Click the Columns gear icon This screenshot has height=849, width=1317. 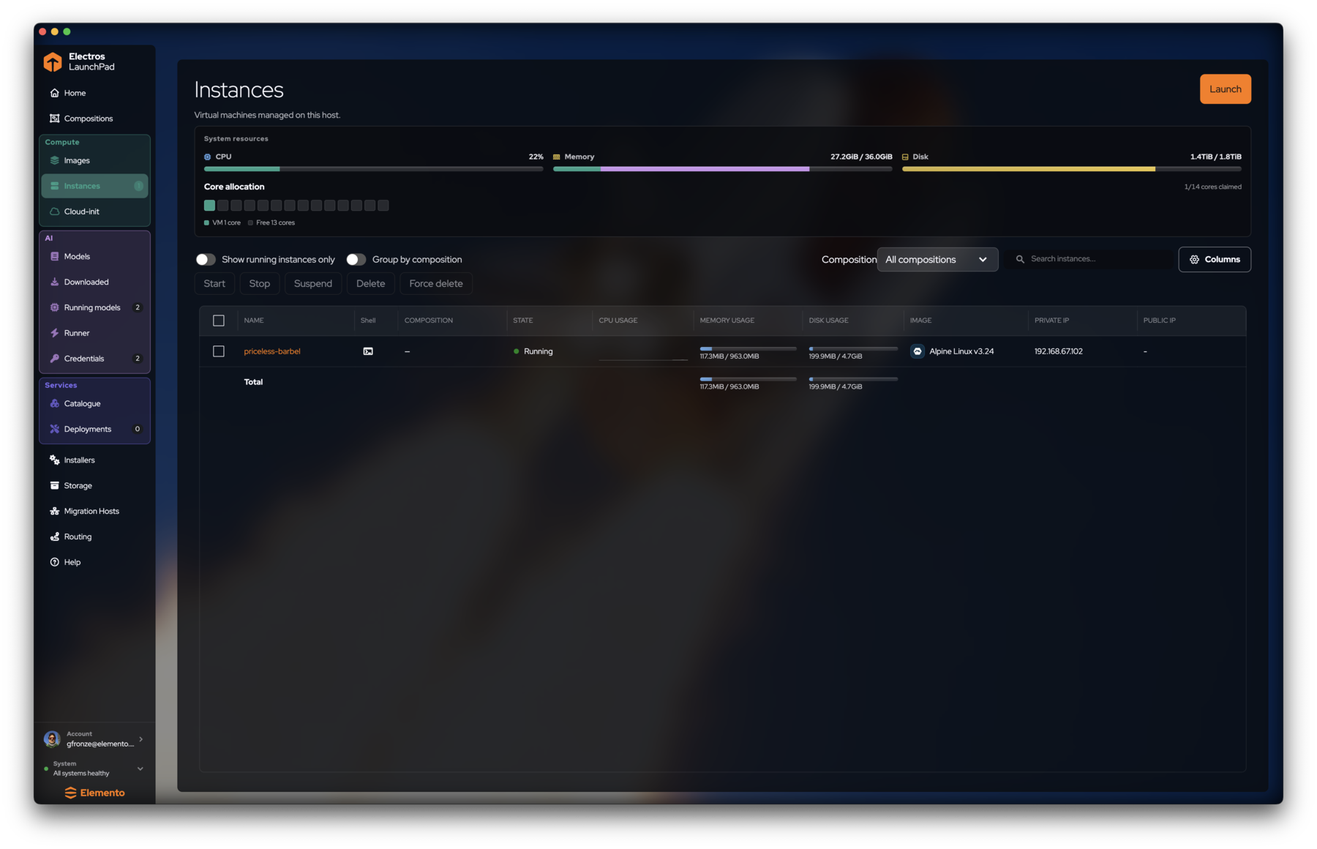(x=1194, y=260)
